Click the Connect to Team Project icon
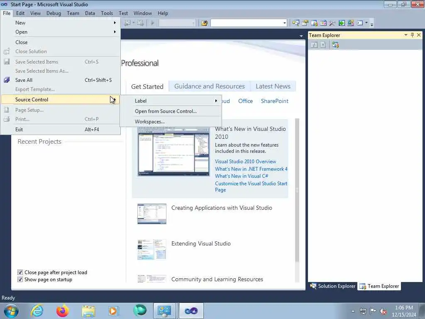This screenshot has height=319, width=425. (335, 45)
